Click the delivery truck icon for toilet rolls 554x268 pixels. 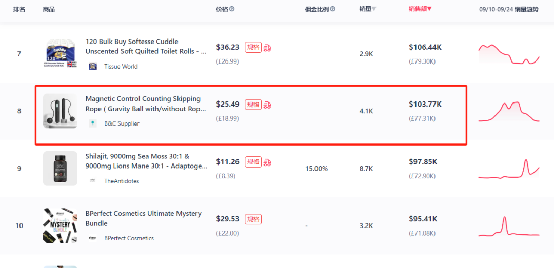pyautogui.click(x=267, y=47)
